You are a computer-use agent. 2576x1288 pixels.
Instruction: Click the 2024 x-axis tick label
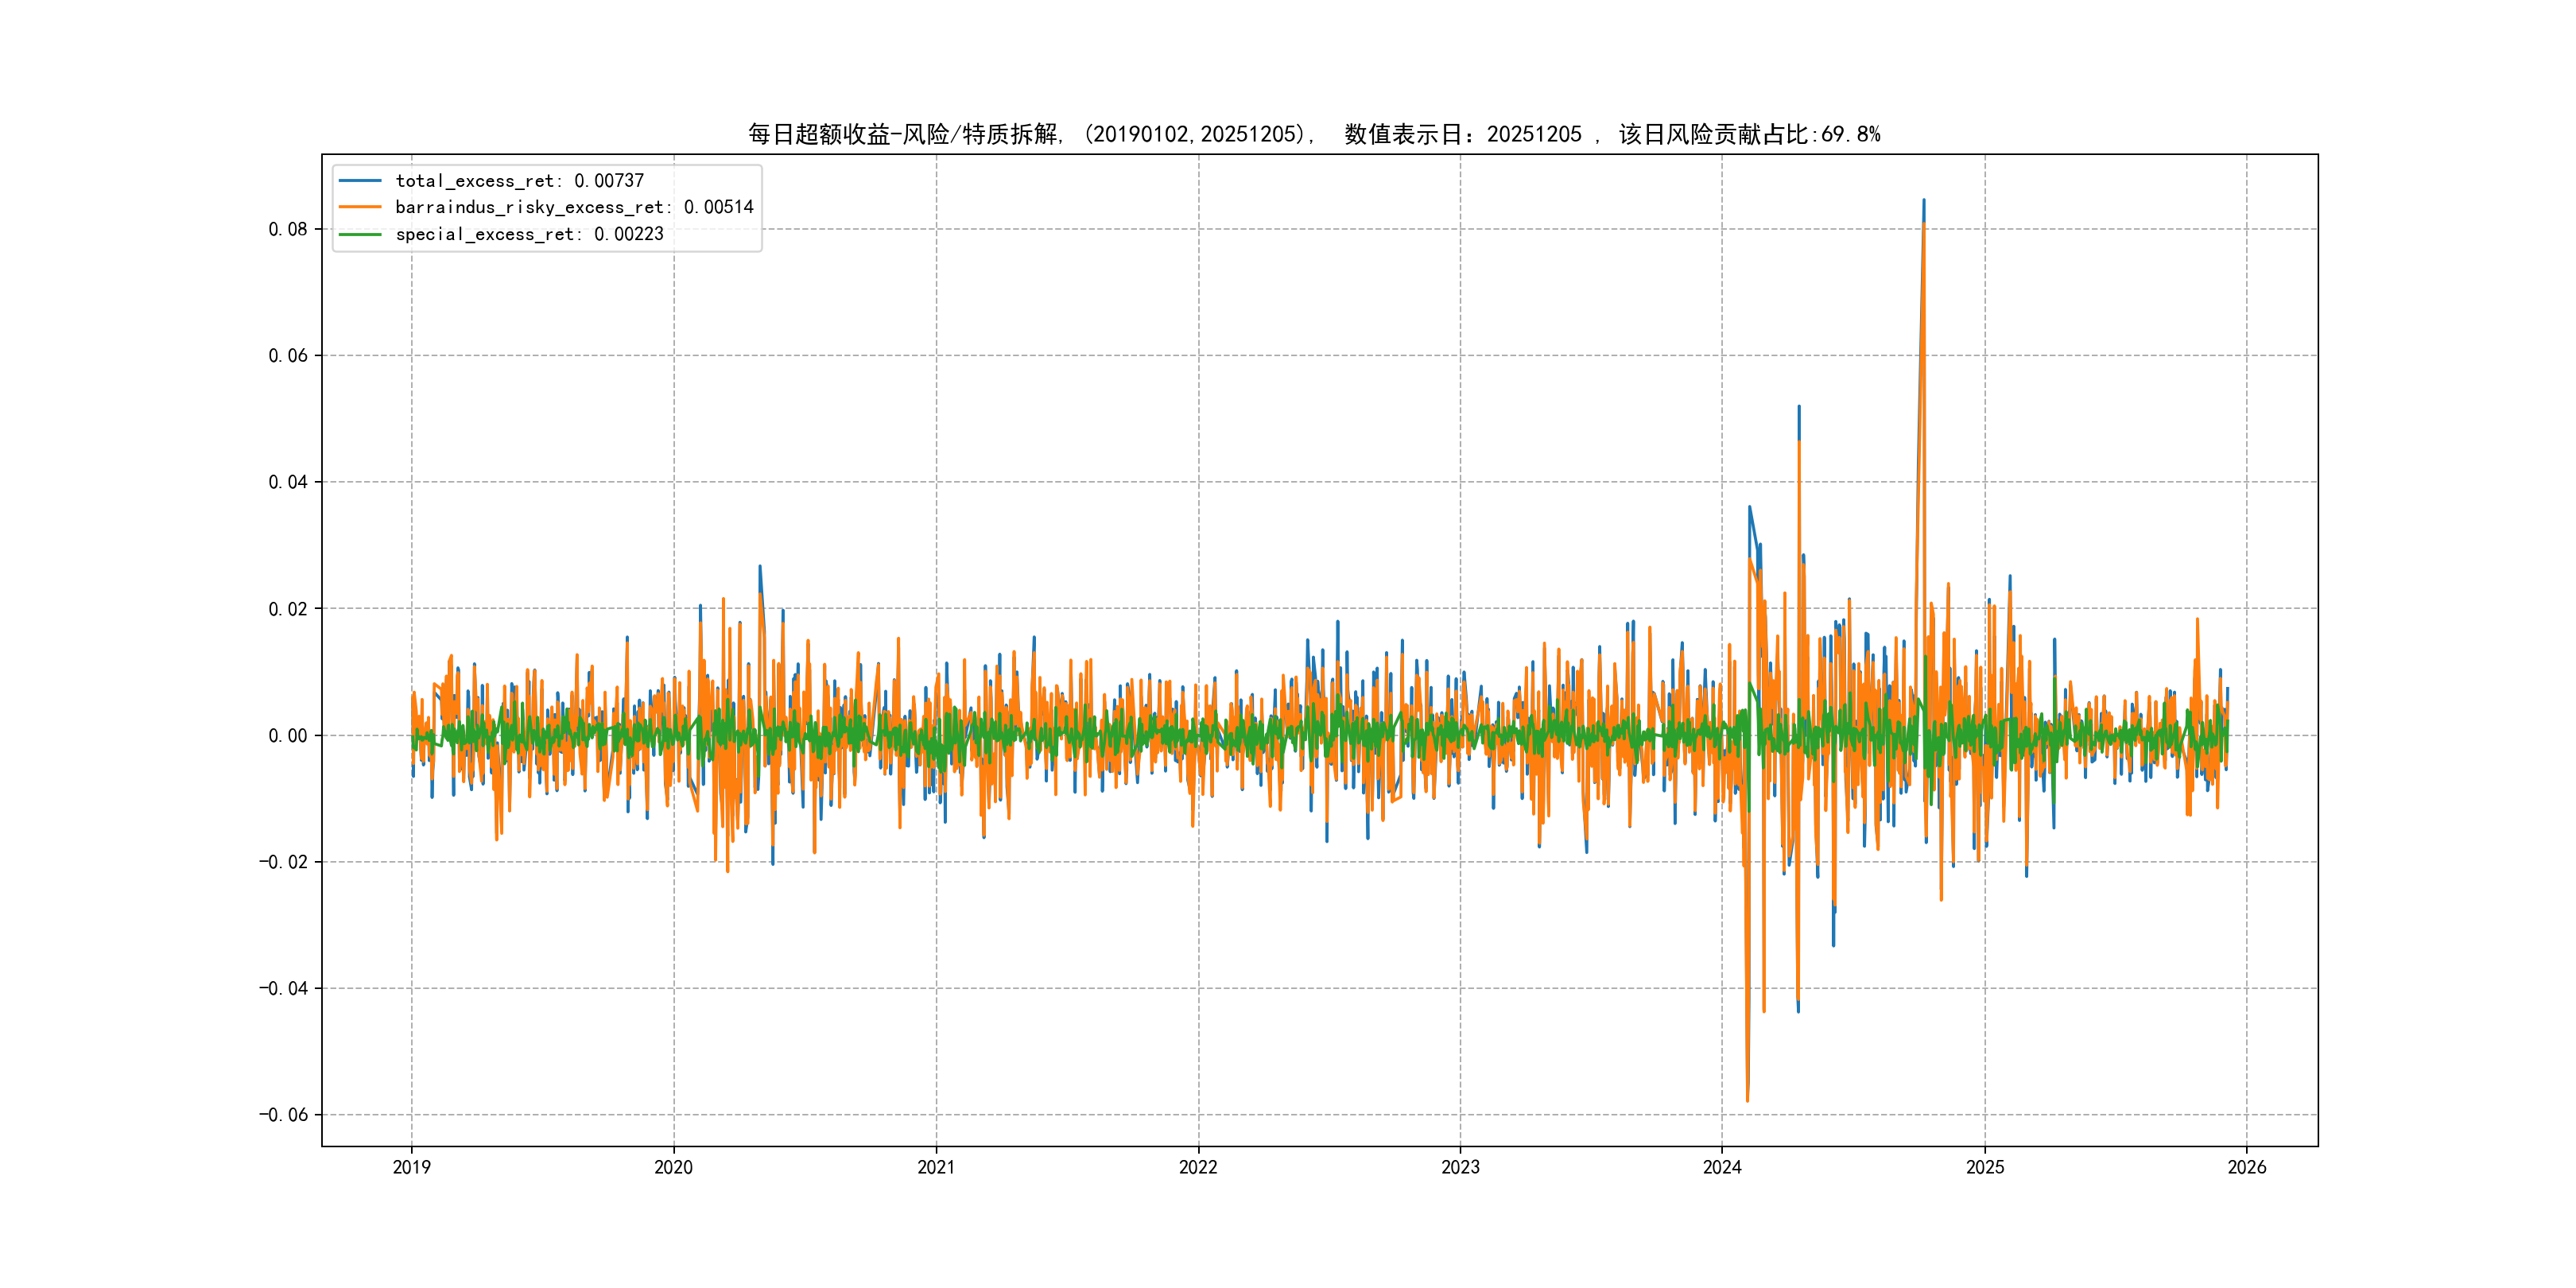(x=1722, y=1167)
